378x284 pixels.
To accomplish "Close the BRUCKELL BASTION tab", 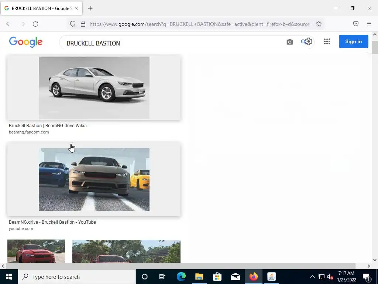I will [x=76, y=8].
